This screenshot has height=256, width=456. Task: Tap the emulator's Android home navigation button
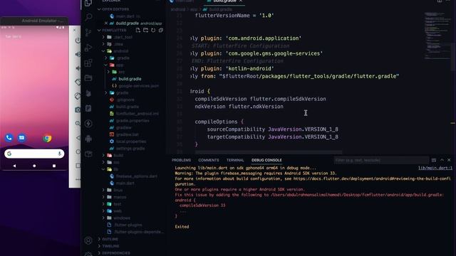pos(34,166)
